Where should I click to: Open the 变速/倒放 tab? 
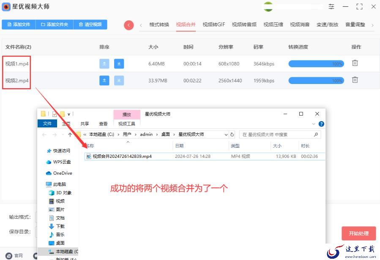tap(328, 24)
